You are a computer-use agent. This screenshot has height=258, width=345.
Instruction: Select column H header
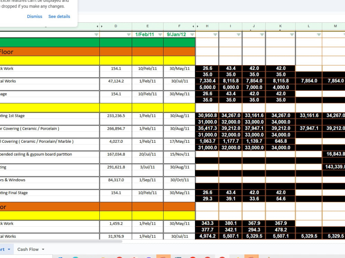point(207,26)
